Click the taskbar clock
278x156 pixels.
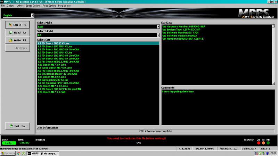[273, 153]
